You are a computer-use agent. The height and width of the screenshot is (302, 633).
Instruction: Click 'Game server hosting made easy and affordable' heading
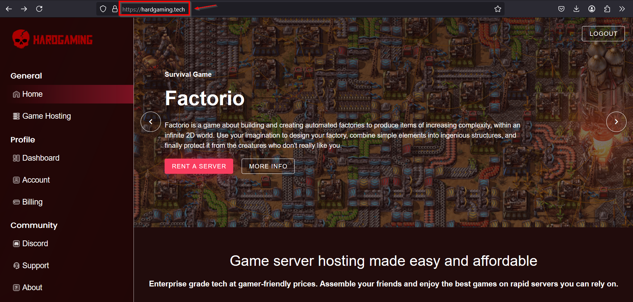[x=383, y=261]
